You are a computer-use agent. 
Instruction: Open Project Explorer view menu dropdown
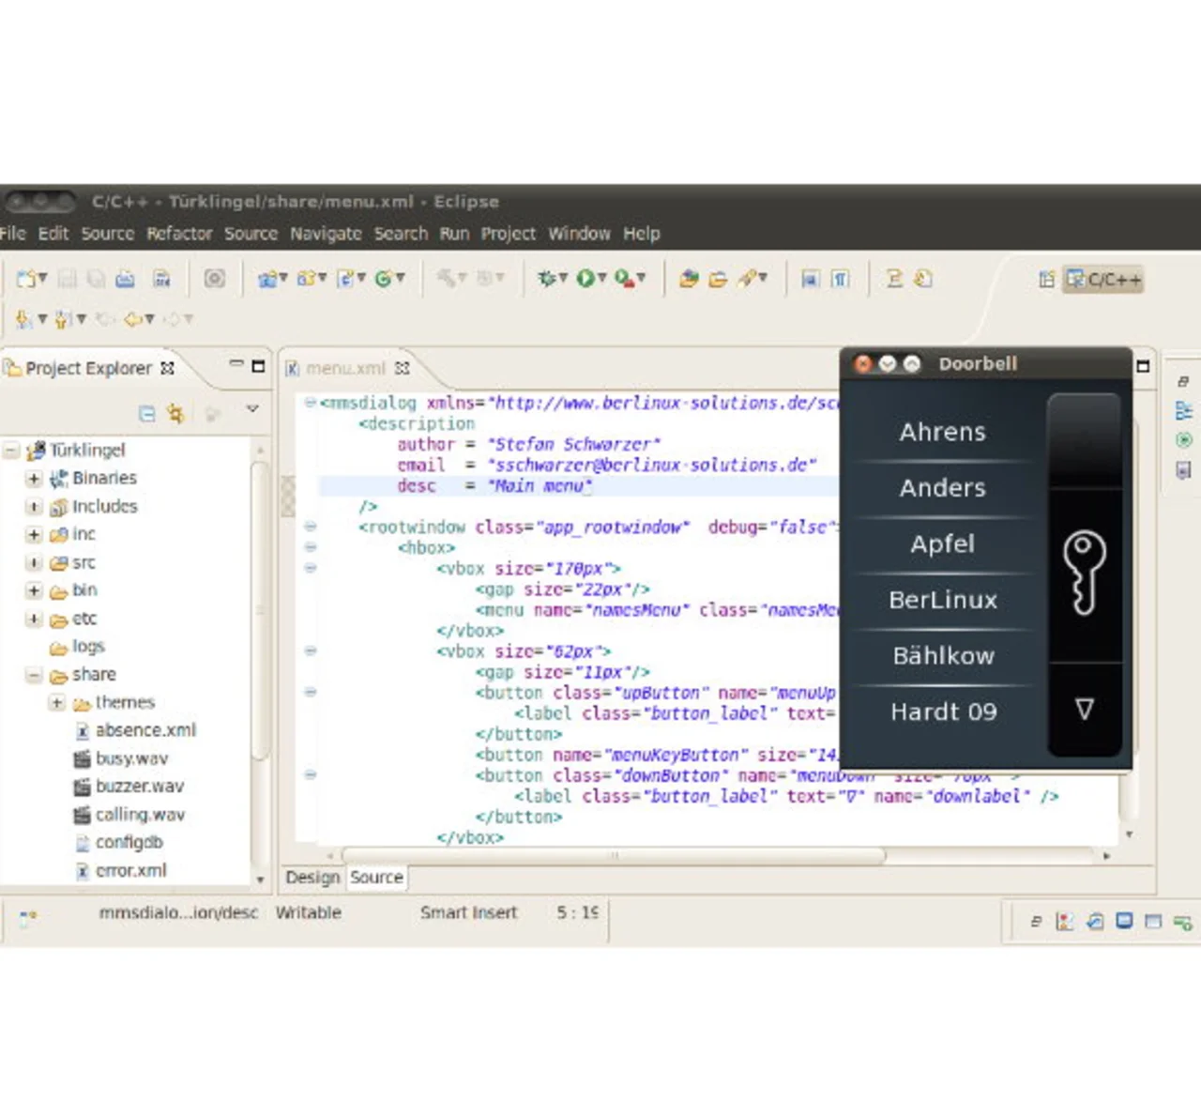click(251, 409)
